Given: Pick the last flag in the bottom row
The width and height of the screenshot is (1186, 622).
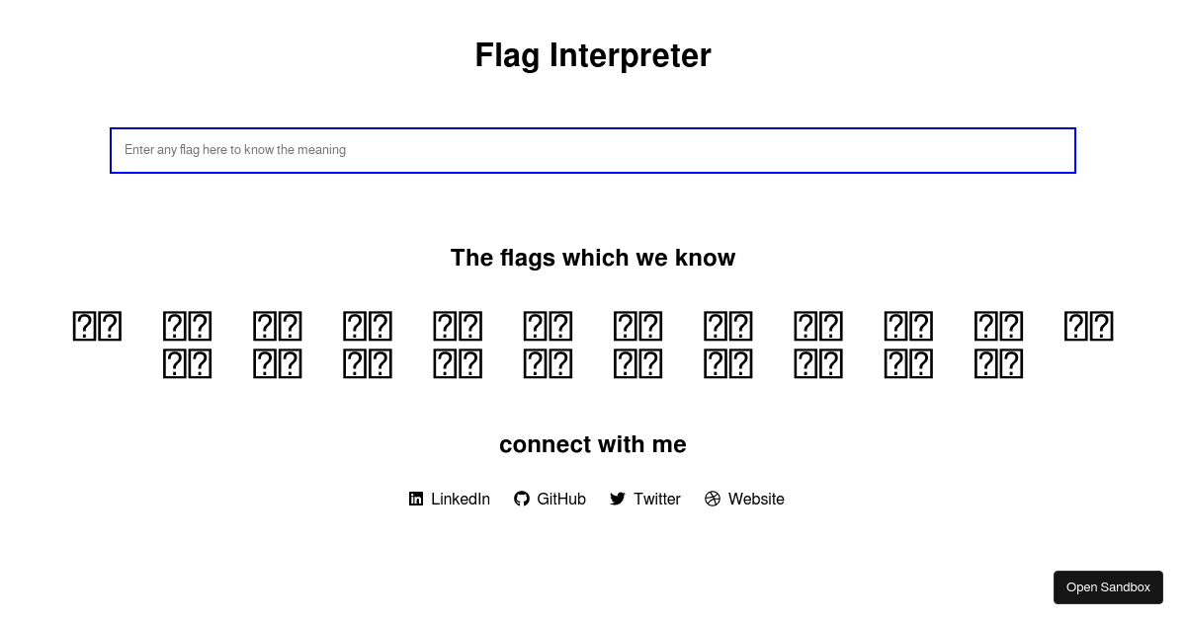Looking at the screenshot, I should 998,363.
